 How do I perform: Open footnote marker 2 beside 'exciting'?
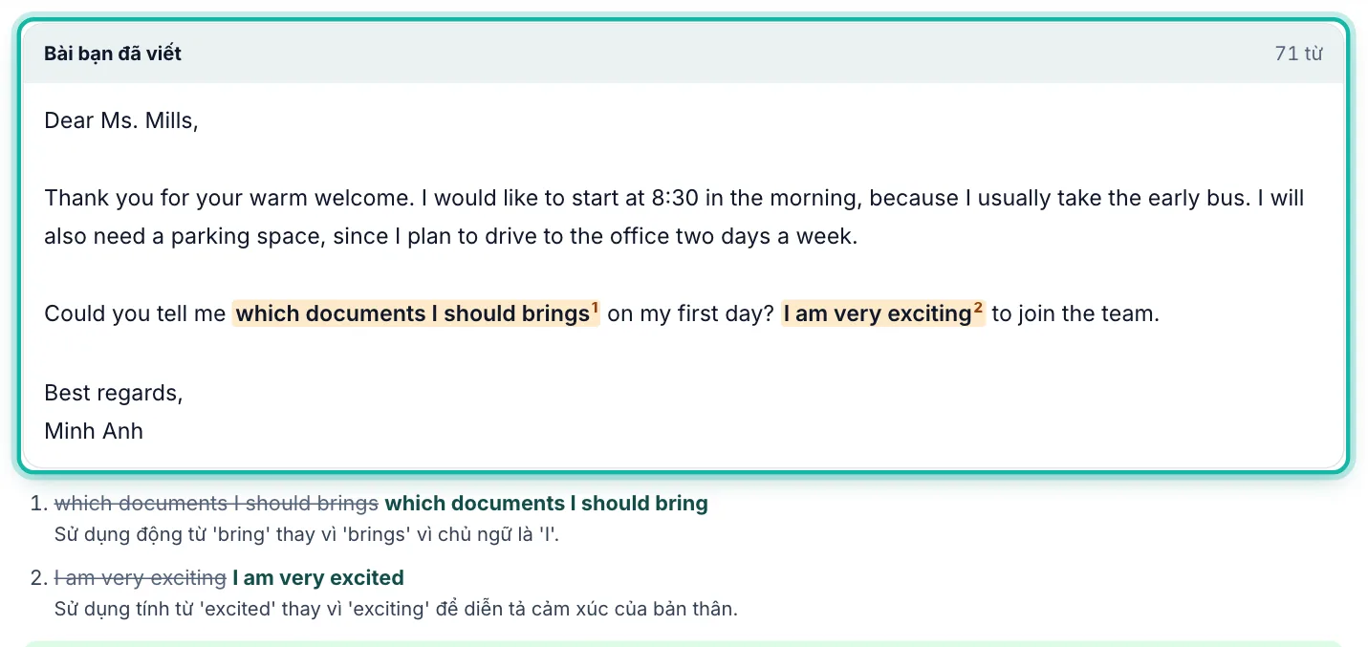pyautogui.click(x=978, y=308)
